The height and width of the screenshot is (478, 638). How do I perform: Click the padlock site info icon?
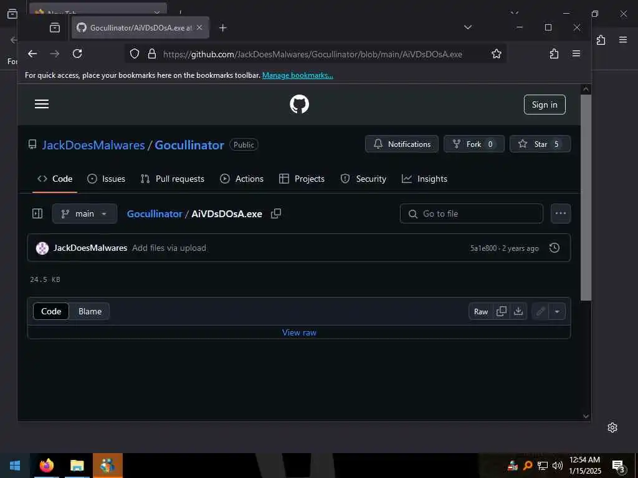[152, 54]
